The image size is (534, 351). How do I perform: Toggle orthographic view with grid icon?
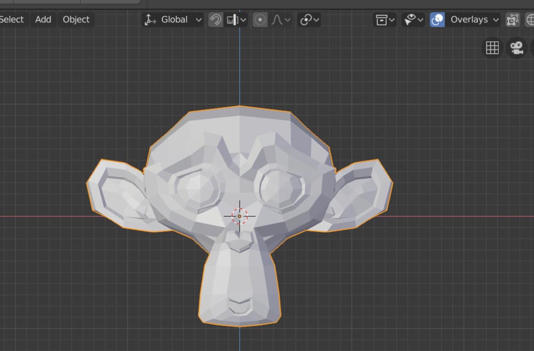tap(492, 48)
